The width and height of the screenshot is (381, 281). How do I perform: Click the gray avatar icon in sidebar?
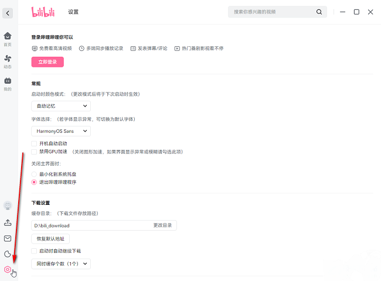coord(8,206)
